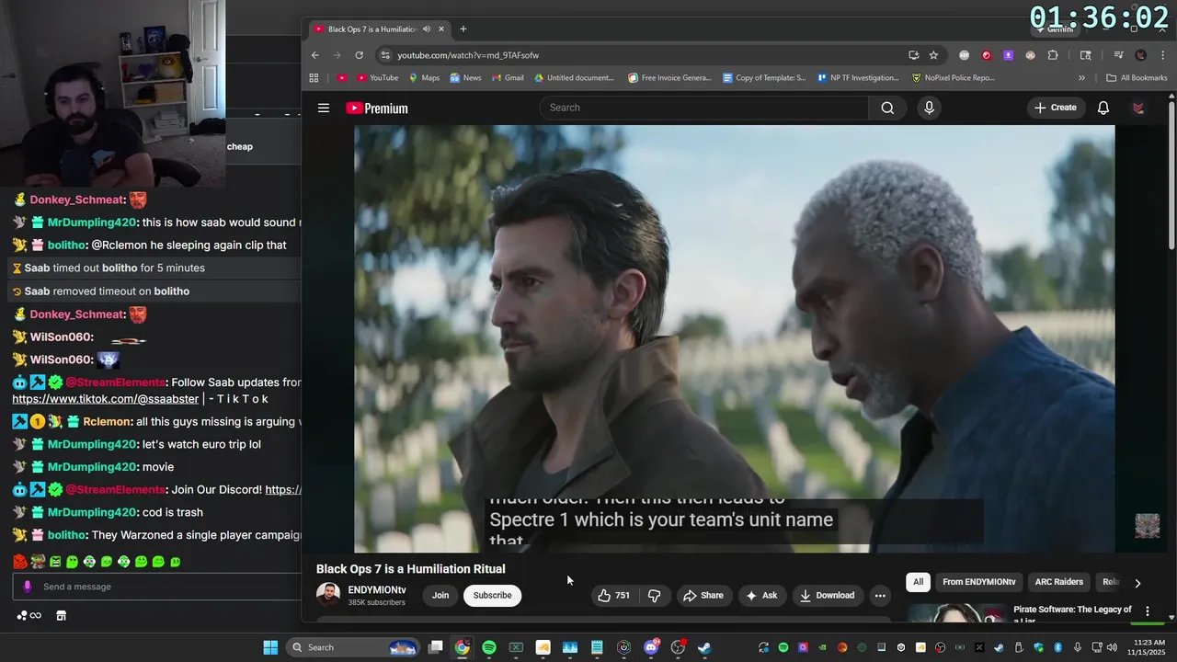
Task: Click the YouTube search magnifier button
Action: coord(887,108)
